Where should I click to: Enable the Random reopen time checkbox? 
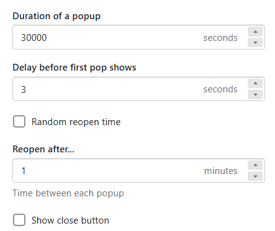(19, 121)
